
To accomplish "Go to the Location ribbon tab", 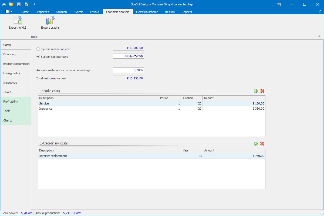I will tap(61, 12).
